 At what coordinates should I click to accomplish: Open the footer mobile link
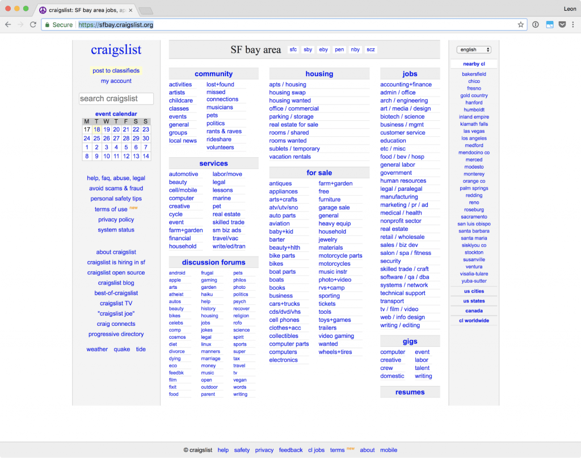[x=389, y=450]
